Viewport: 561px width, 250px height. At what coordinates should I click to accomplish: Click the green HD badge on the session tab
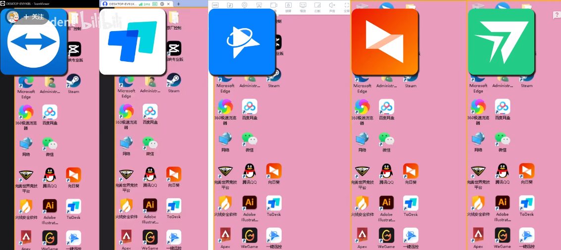(154, 4)
